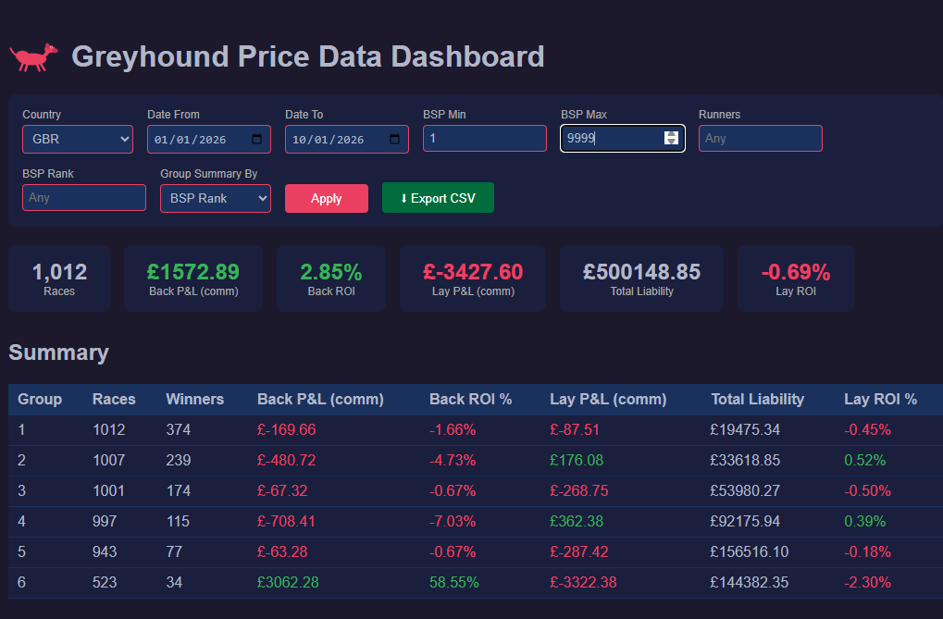Click the BSP Rank input field
Screen dimensions: 943x619
83,197
